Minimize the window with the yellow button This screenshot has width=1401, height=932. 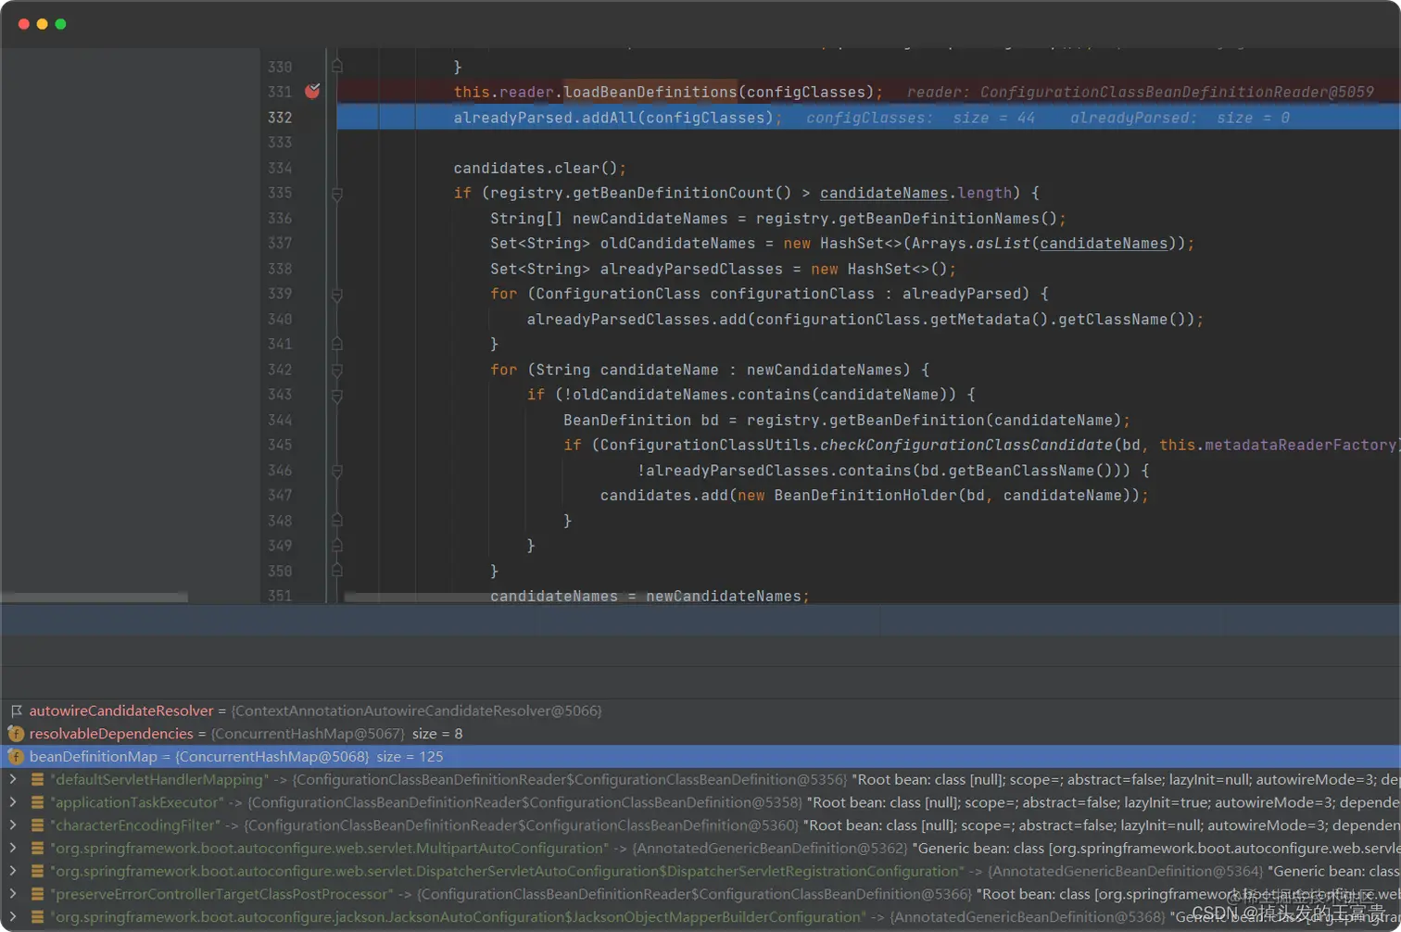coord(43,24)
